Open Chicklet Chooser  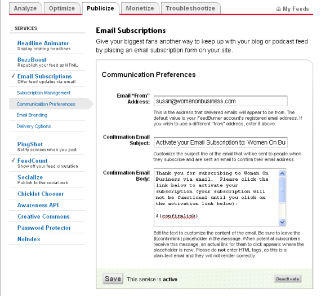pyautogui.click(x=41, y=194)
